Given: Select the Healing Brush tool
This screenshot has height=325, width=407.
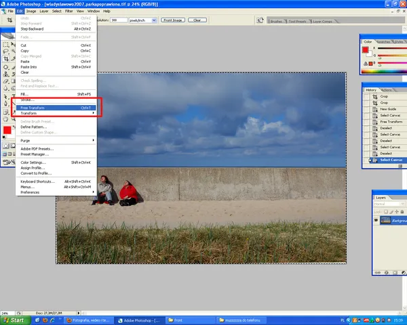Looking at the screenshot, I should (x=5, y=68).
